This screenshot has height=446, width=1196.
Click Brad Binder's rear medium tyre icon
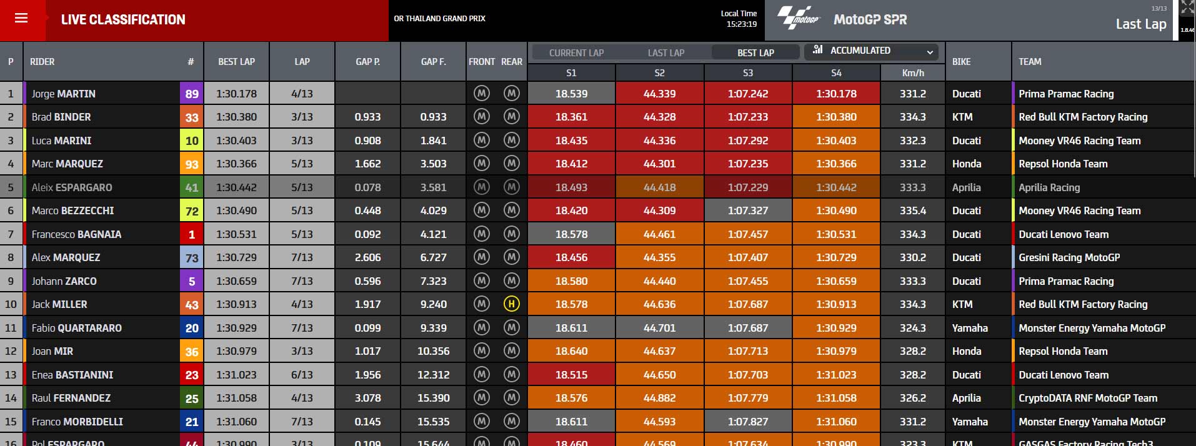[511, 117]
